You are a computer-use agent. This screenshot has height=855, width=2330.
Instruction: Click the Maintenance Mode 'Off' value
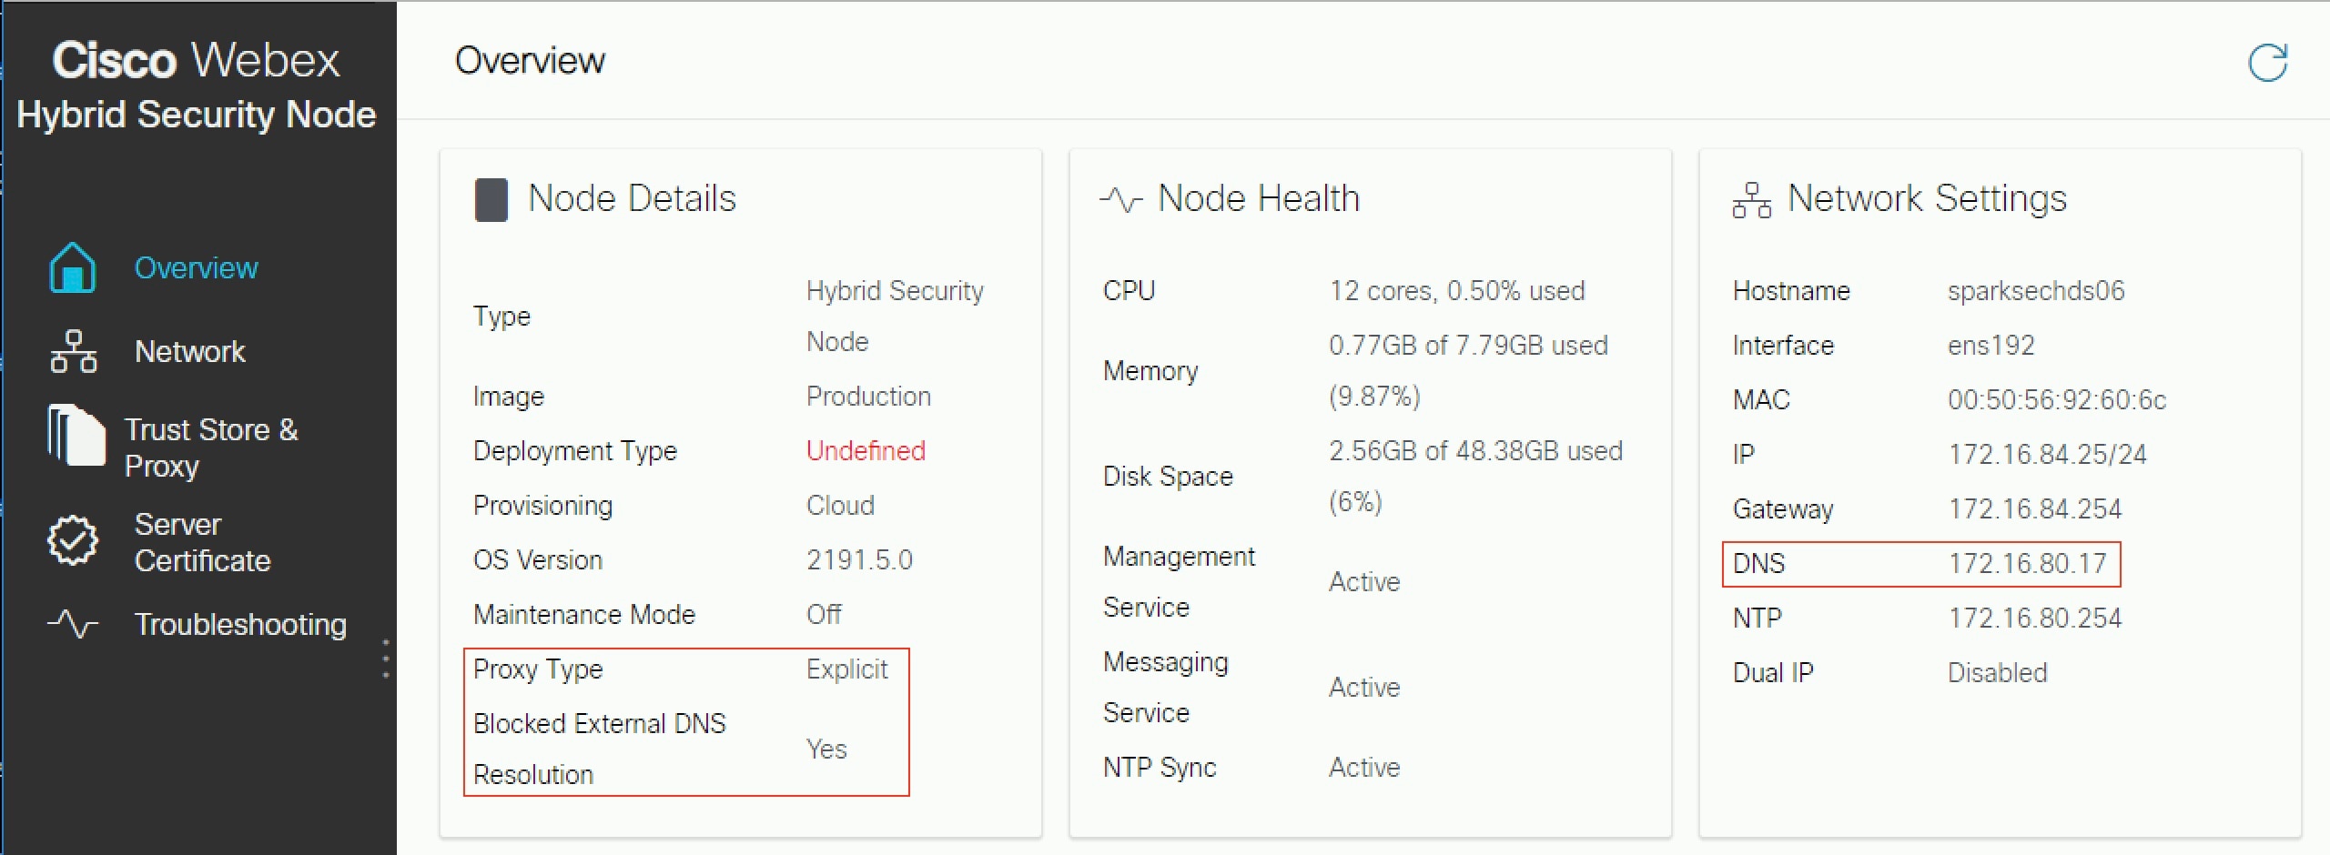[824, 615]
